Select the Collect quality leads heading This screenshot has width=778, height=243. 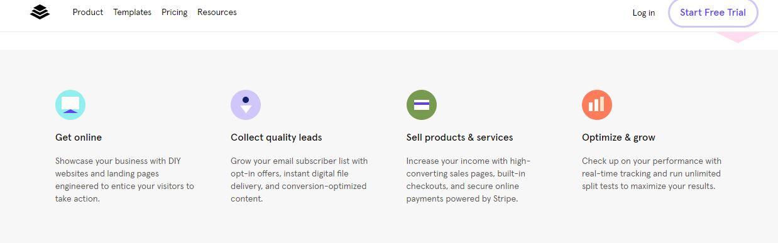click(277, 137)
